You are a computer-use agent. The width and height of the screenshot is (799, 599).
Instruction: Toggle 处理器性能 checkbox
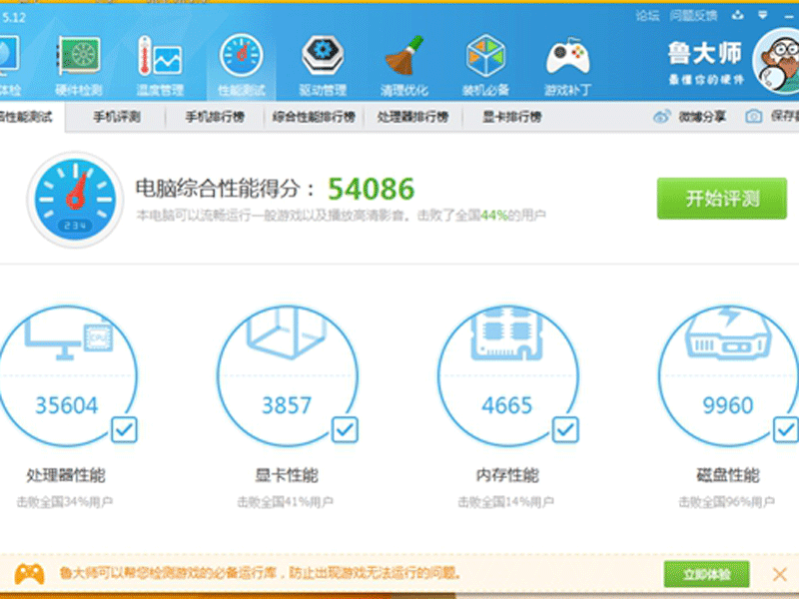click(124, 430)
